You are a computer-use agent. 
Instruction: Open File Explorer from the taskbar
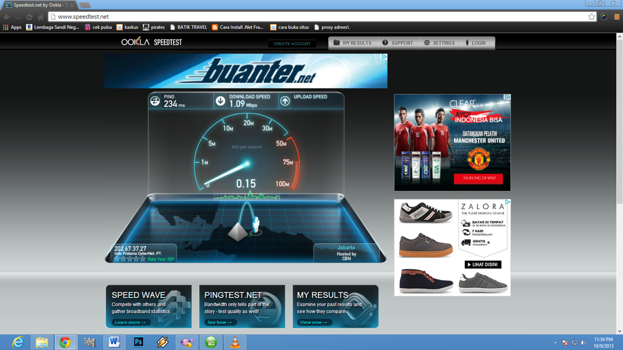(41, 342)
